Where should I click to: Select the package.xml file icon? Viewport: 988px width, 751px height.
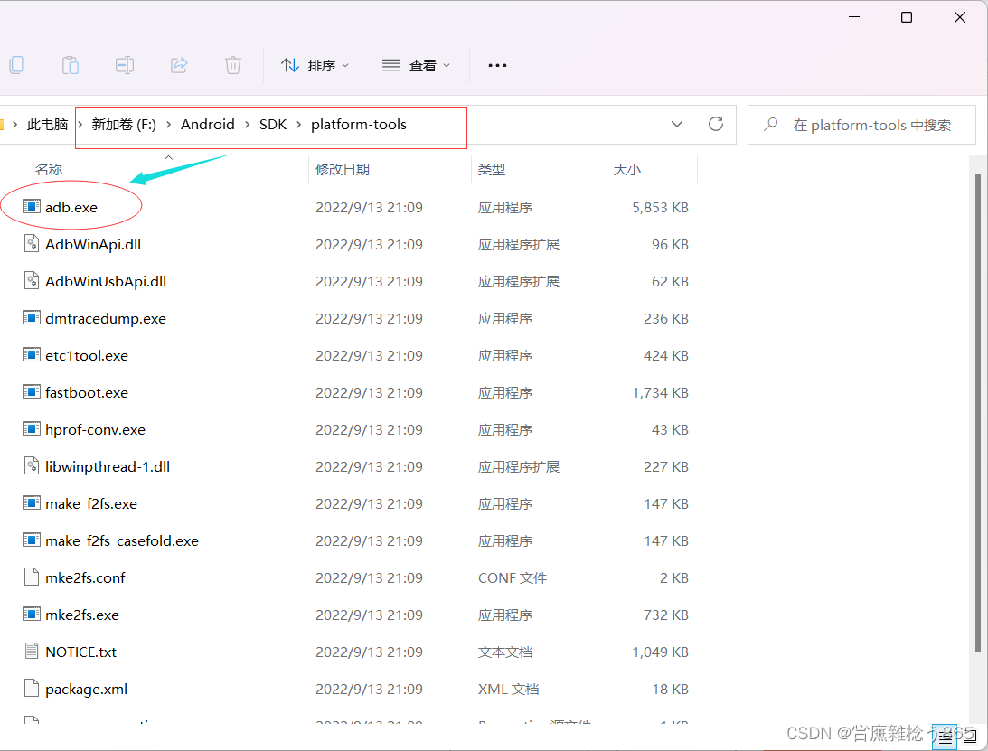[x=32, y=688]
